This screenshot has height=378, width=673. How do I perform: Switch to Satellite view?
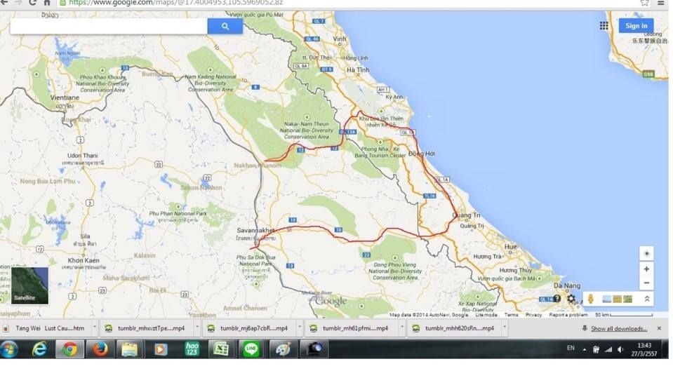click(29, 285)
